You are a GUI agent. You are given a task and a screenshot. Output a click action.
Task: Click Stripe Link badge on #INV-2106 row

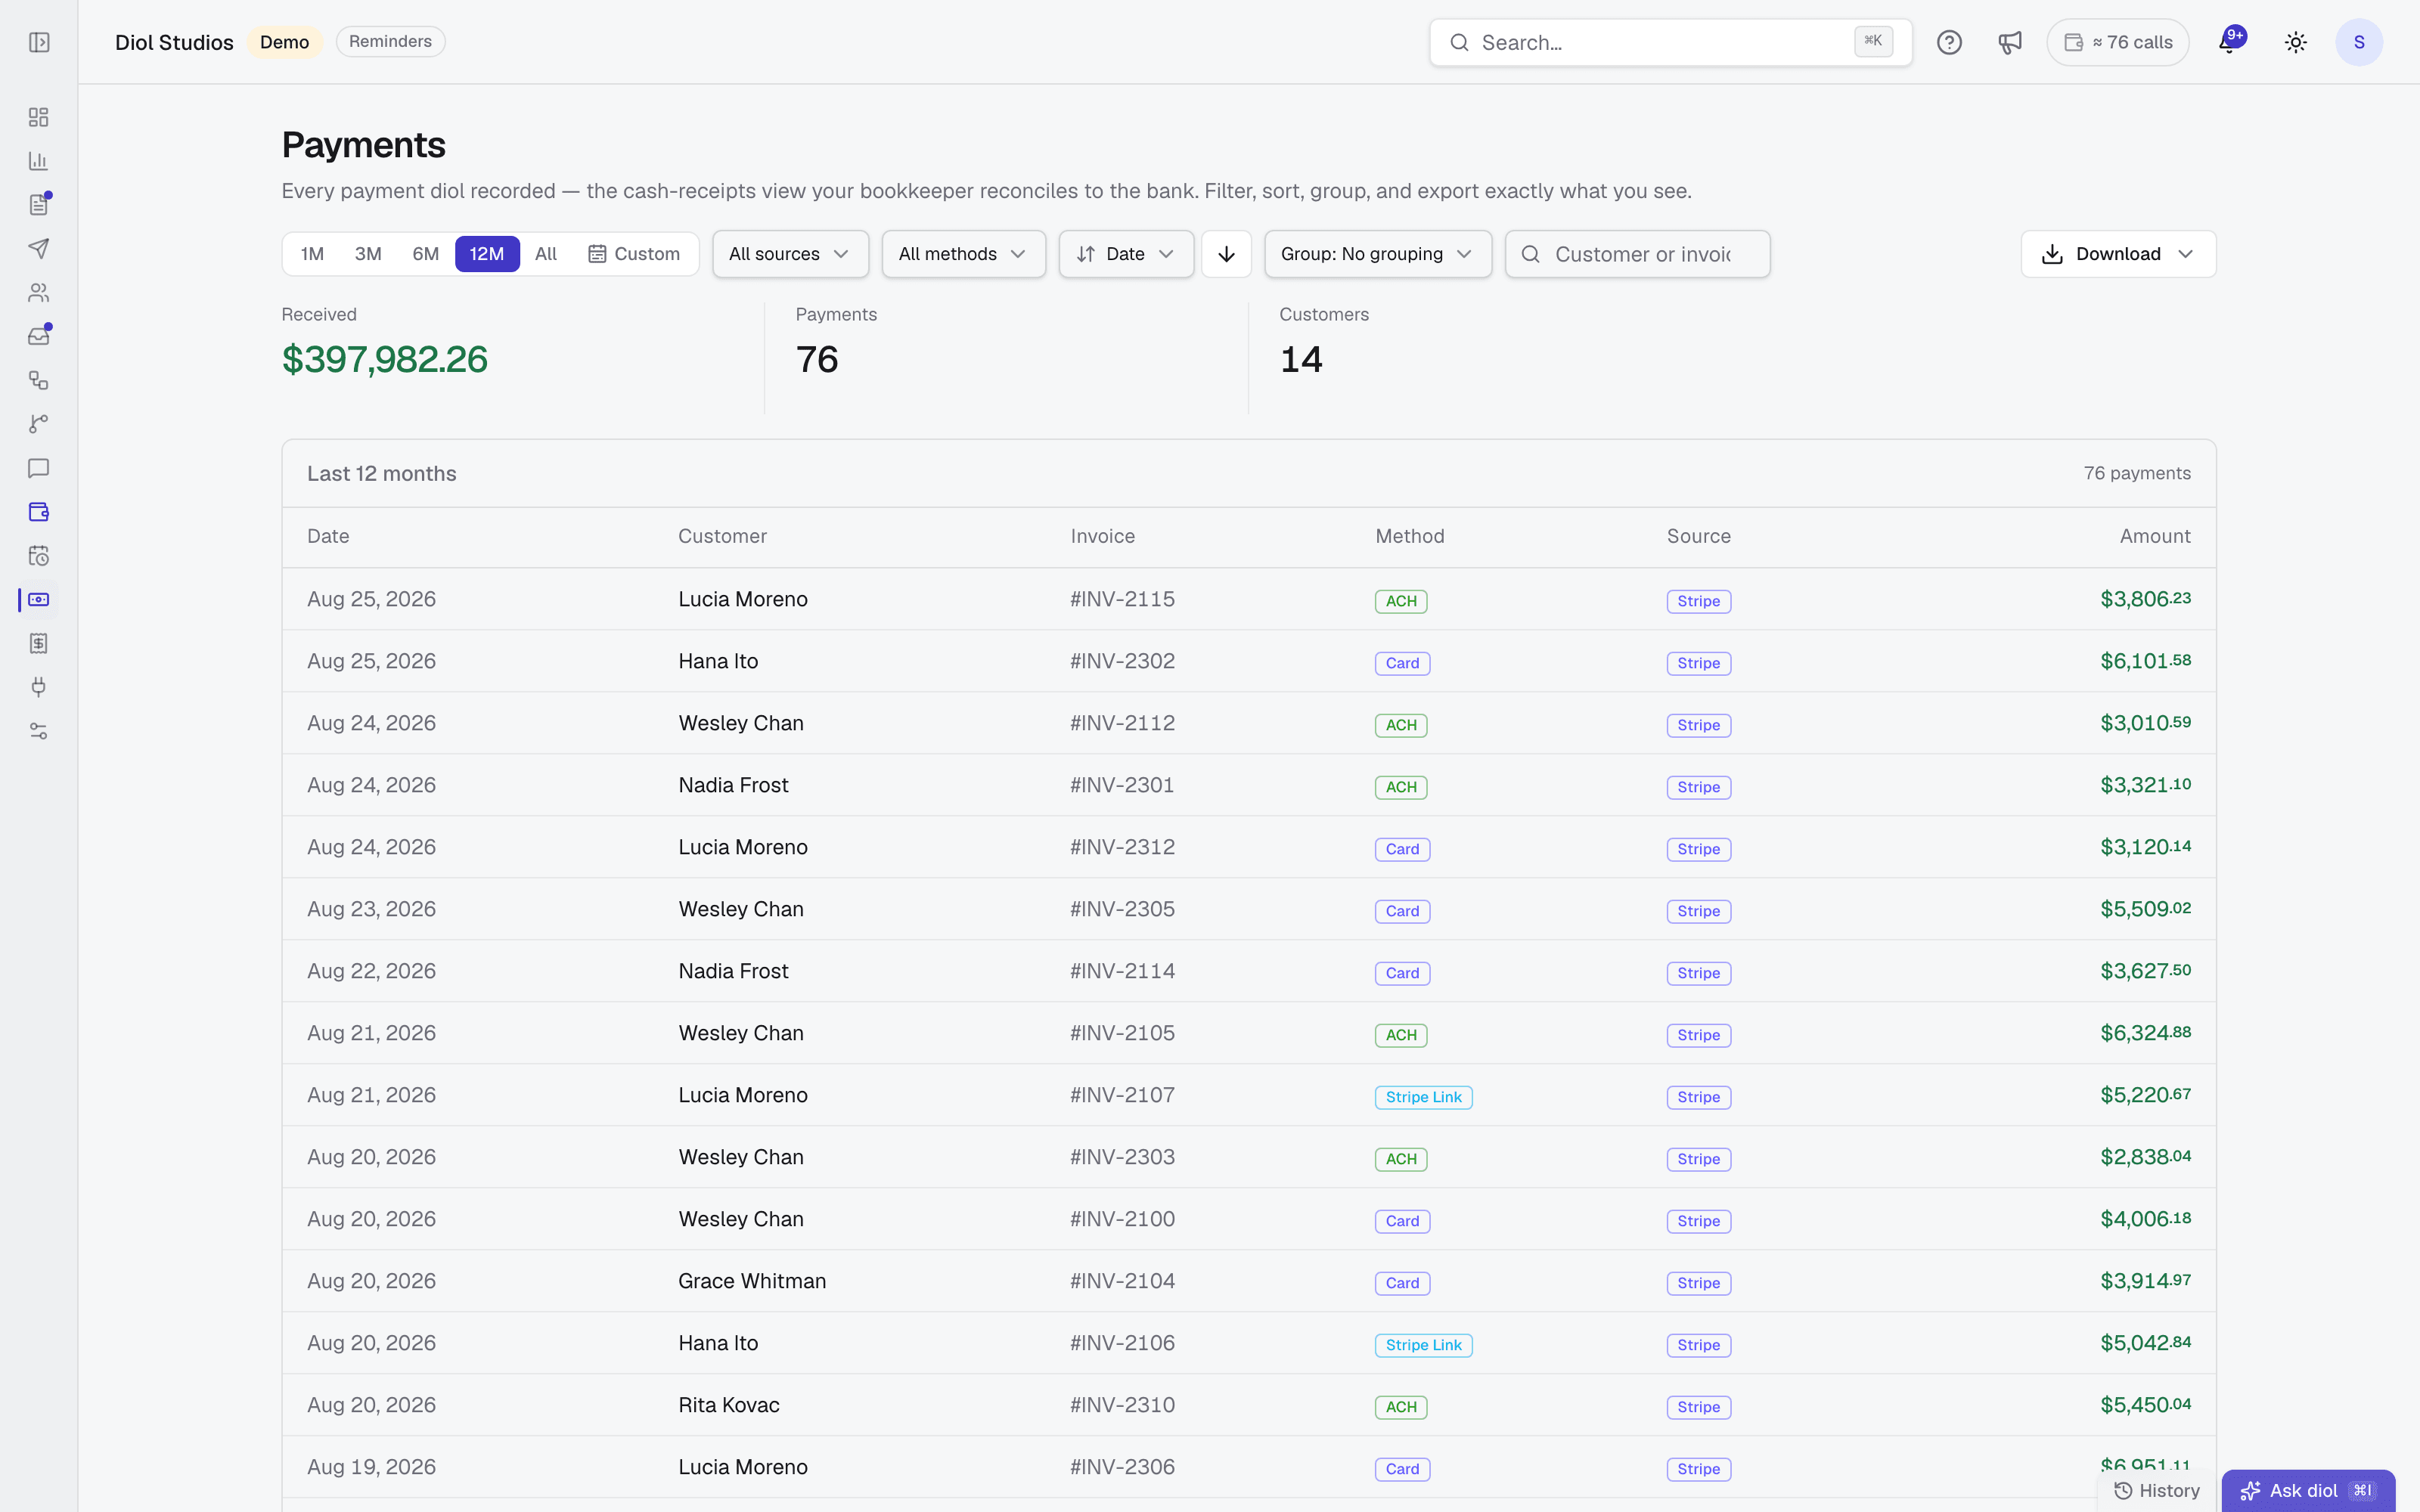coord(1423,1345)
